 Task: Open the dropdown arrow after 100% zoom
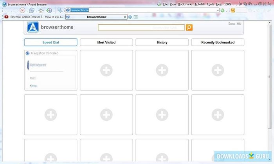236,5
